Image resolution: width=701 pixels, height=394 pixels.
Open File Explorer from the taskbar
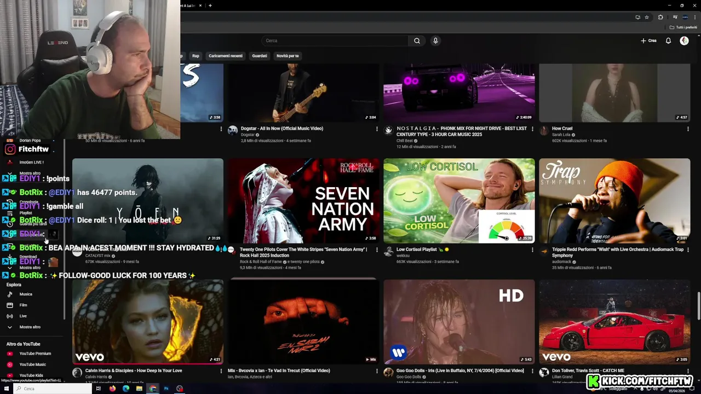(140, 389)
